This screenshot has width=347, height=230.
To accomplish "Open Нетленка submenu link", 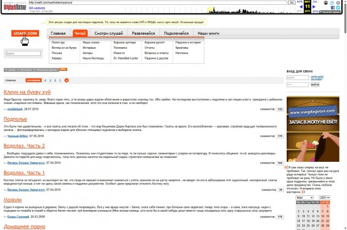I will point(182,53).
